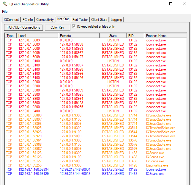The height and width of the screenshot is (185, 191).
Task: Sort by the Type column header
Action: coord(10,36)
